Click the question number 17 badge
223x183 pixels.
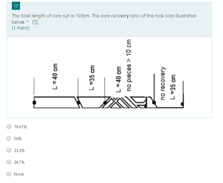point(16,6)
